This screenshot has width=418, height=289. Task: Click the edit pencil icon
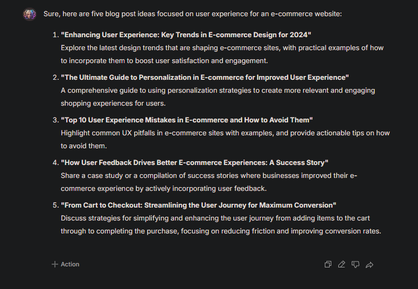342,264
